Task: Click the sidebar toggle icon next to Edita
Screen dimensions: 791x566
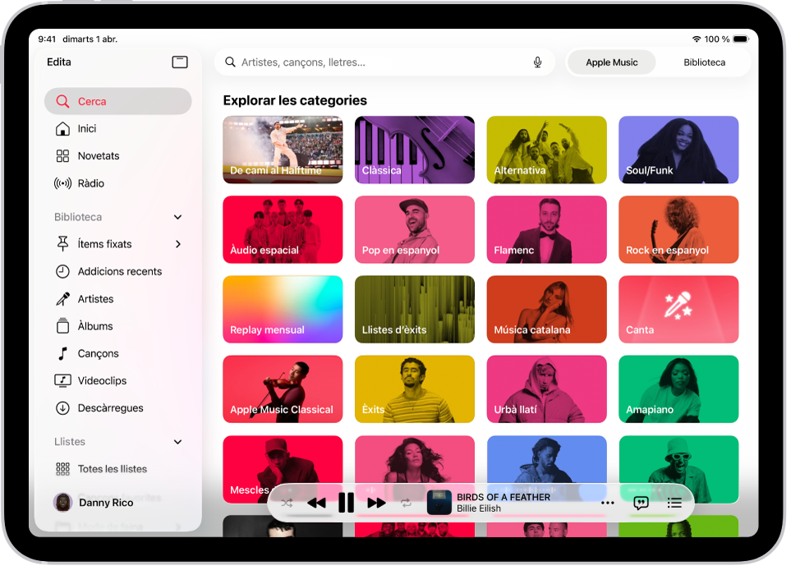Action: point(180,62)
